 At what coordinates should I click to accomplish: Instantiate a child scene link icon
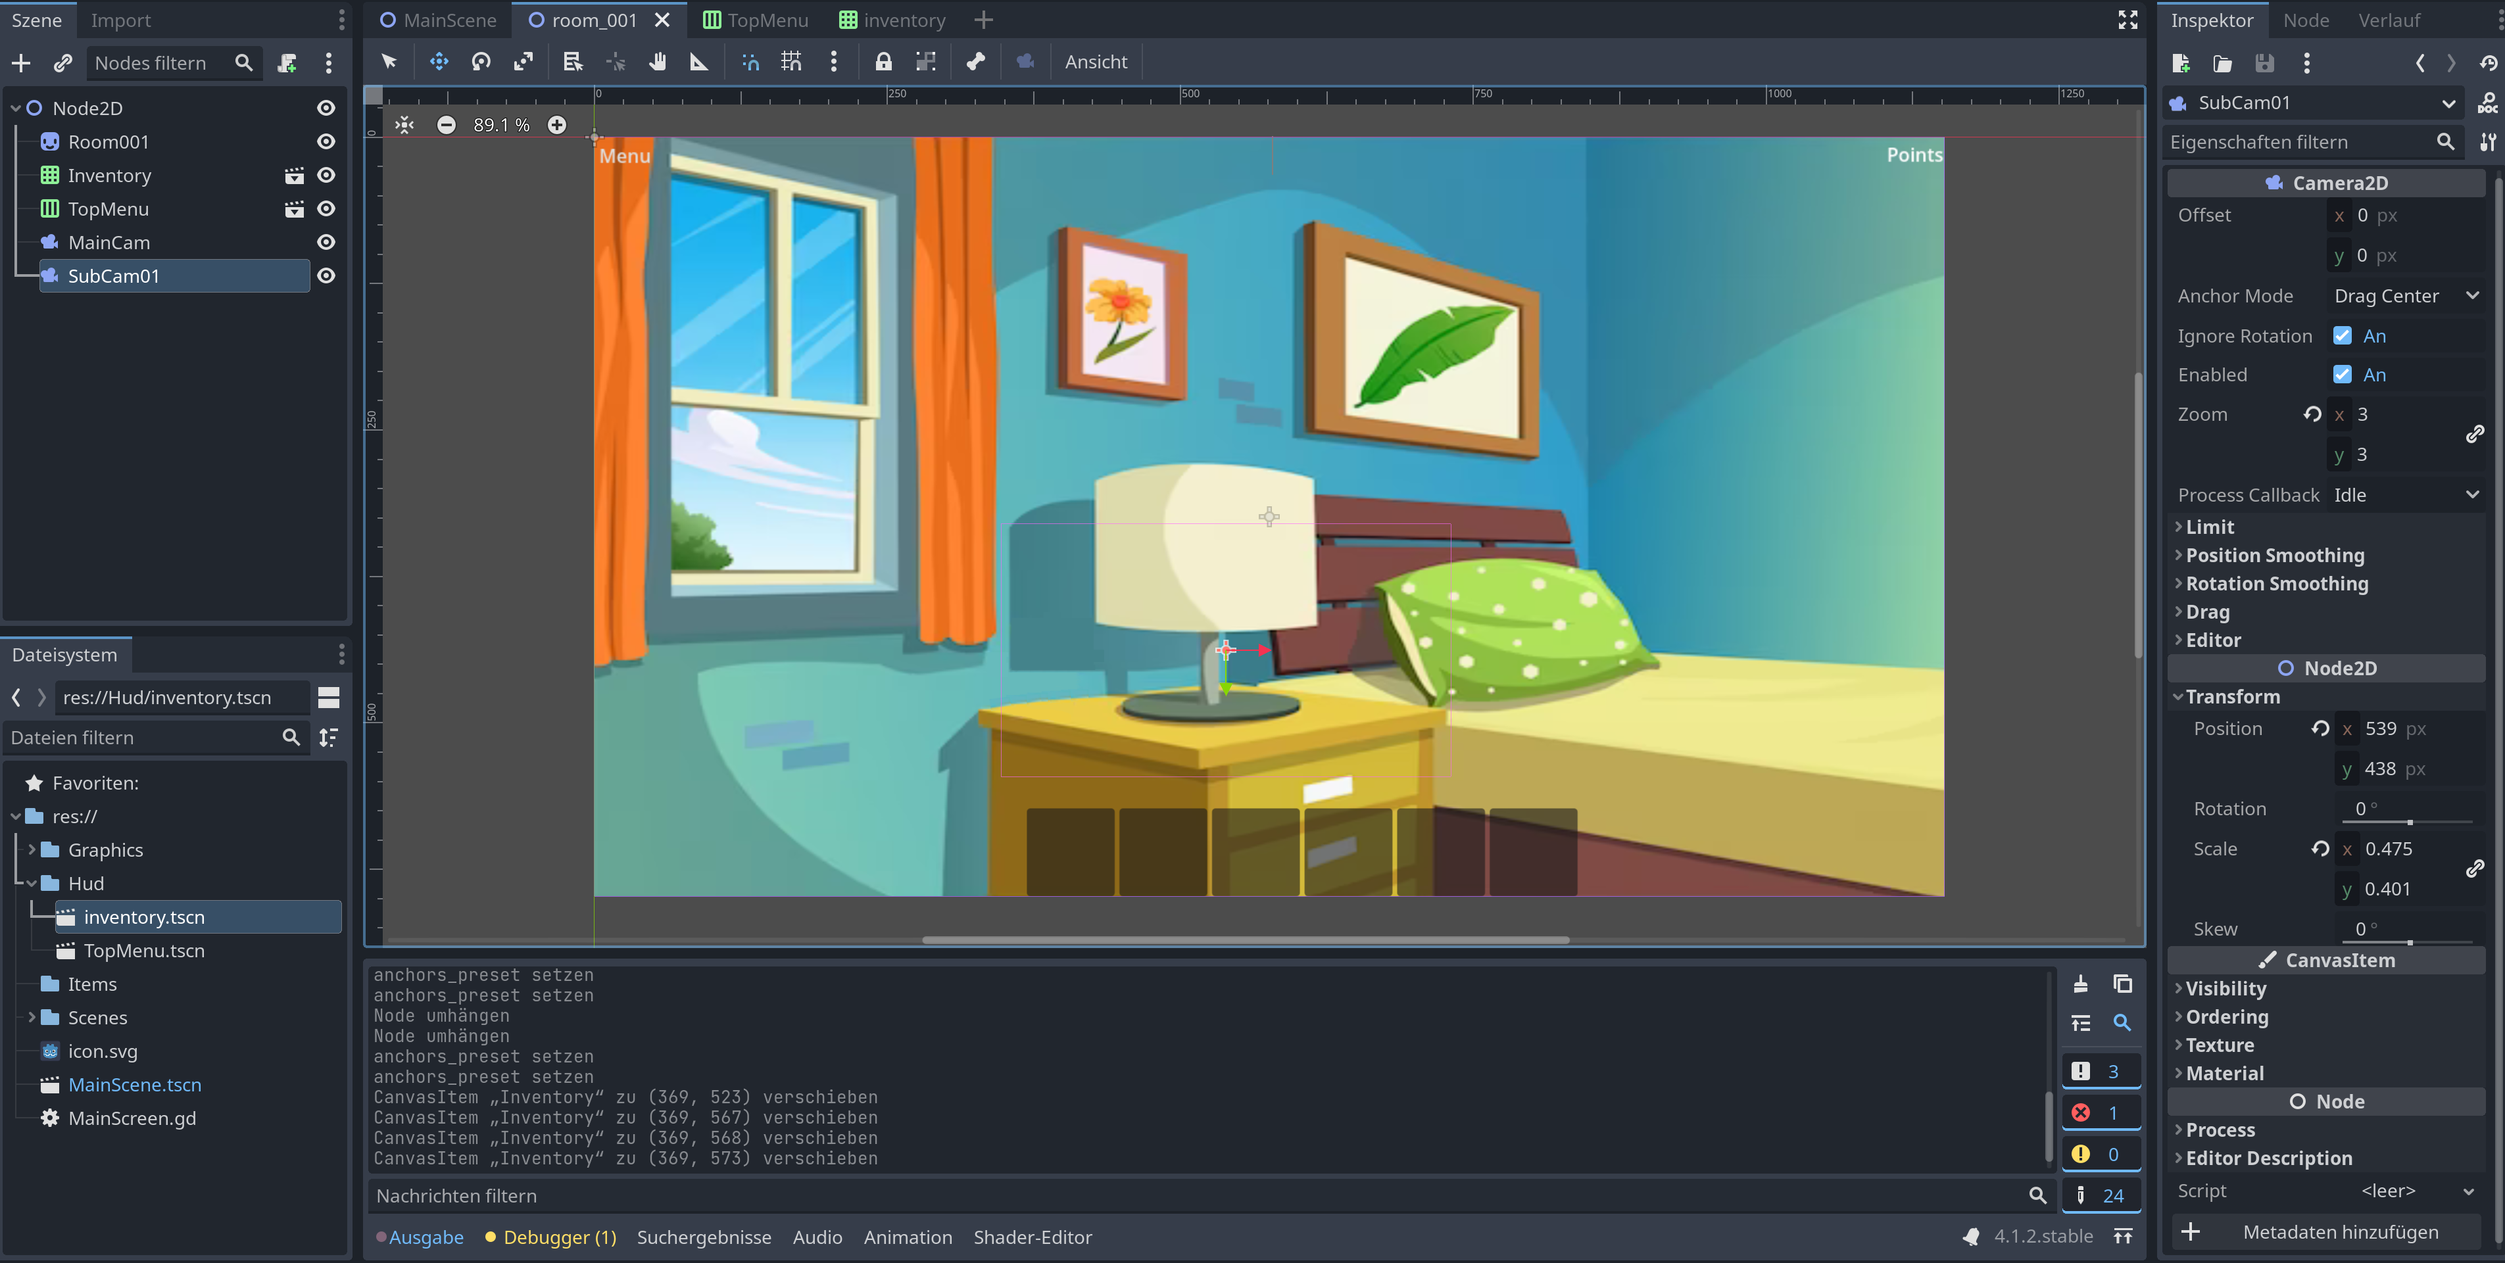click(63, 63)
